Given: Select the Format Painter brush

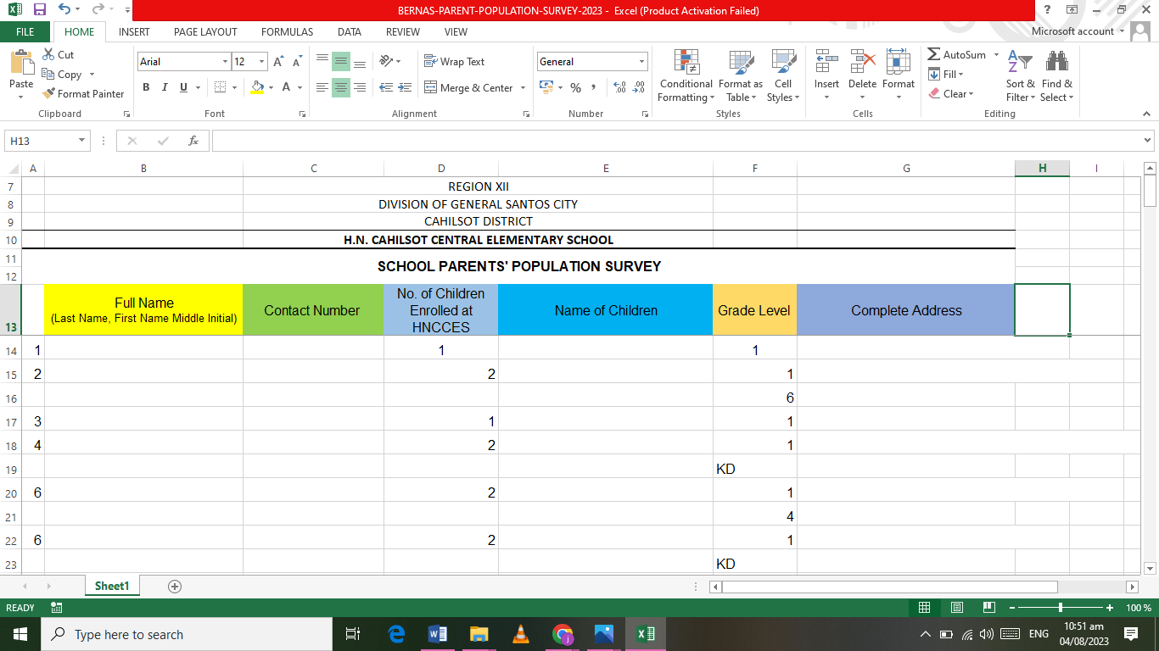Looking at the screenshot, I should pos(83,94).
